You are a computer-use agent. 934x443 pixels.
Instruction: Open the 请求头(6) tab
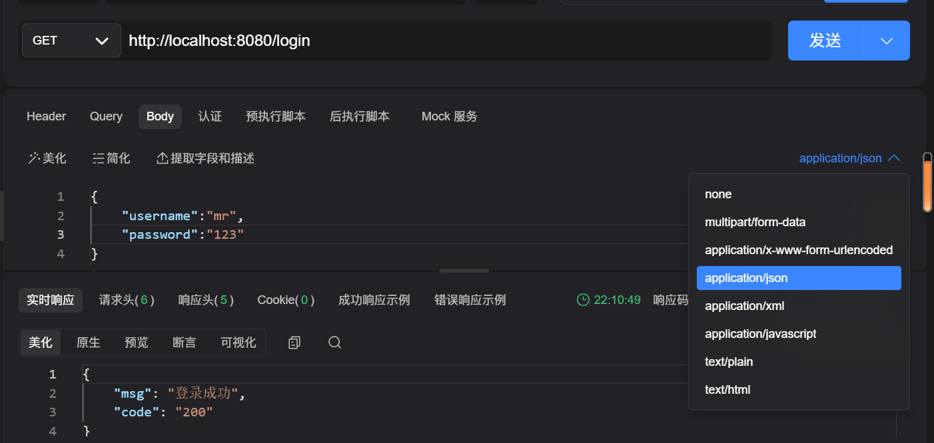pyautogui.click(x=127, y=300)
